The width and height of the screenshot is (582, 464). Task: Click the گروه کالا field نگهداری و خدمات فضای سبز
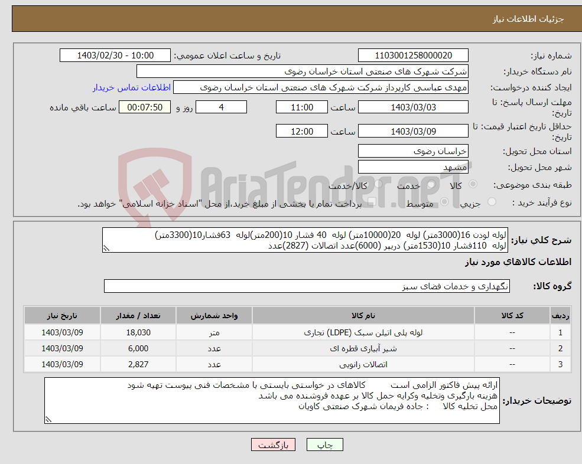[307, 286]
